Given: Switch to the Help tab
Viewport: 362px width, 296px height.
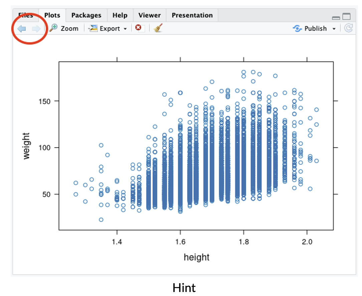Looking at the screenshot, I should [120, 15].
